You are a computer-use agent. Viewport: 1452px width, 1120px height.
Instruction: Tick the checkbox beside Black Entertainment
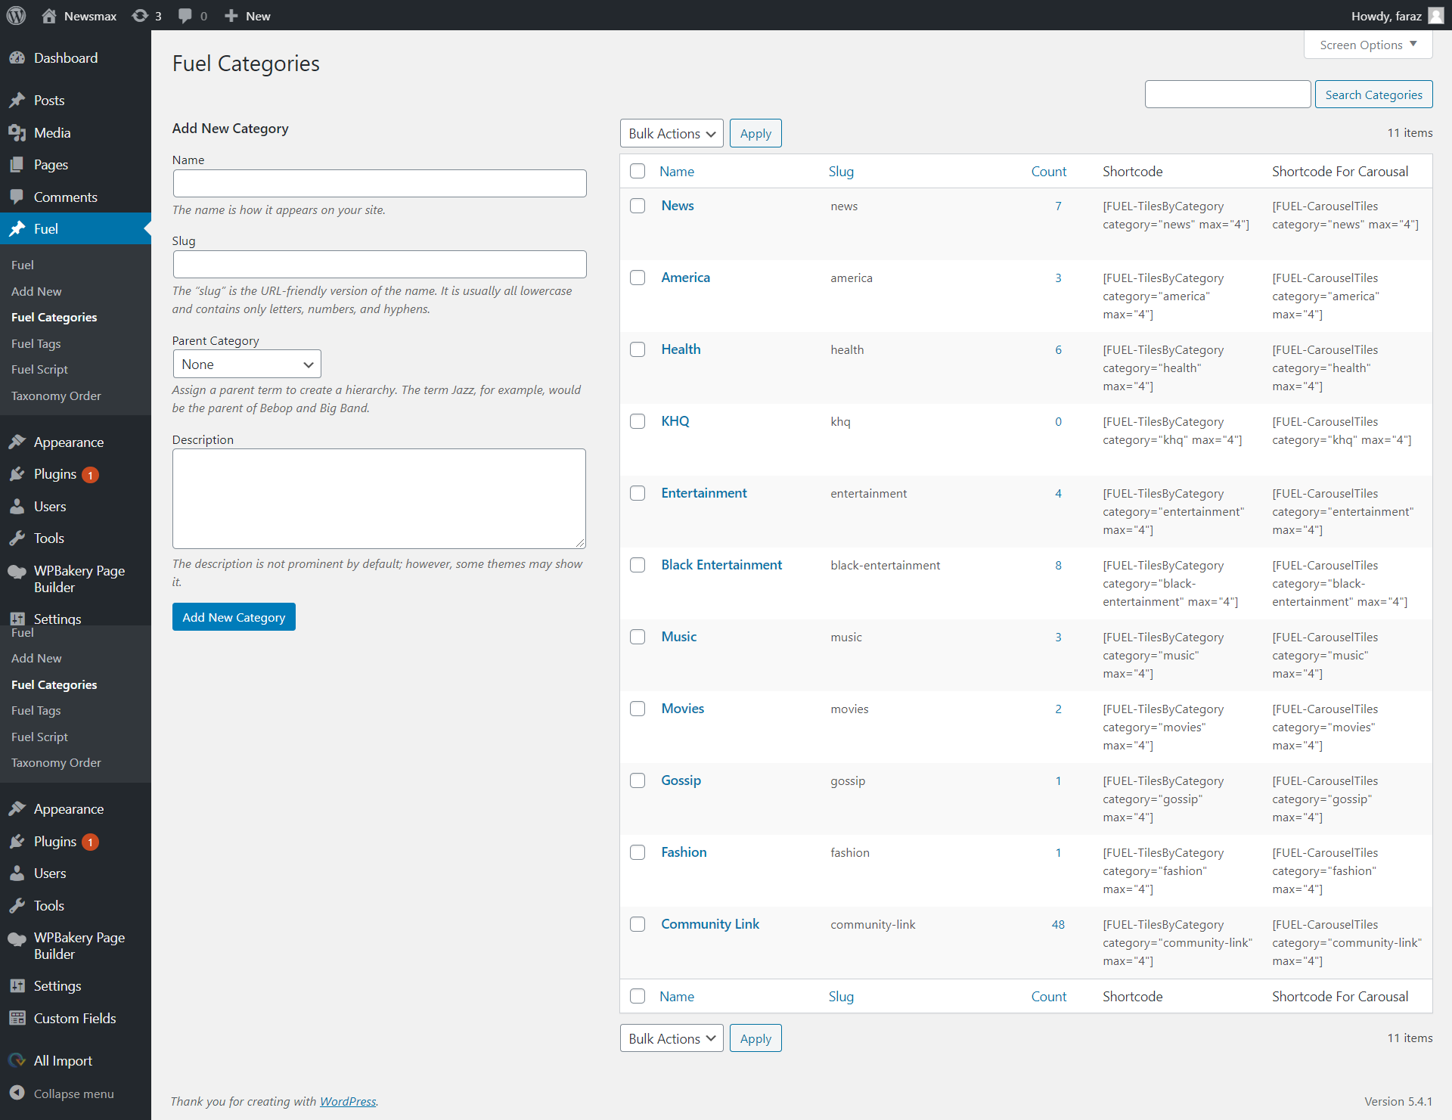point(638,565)
